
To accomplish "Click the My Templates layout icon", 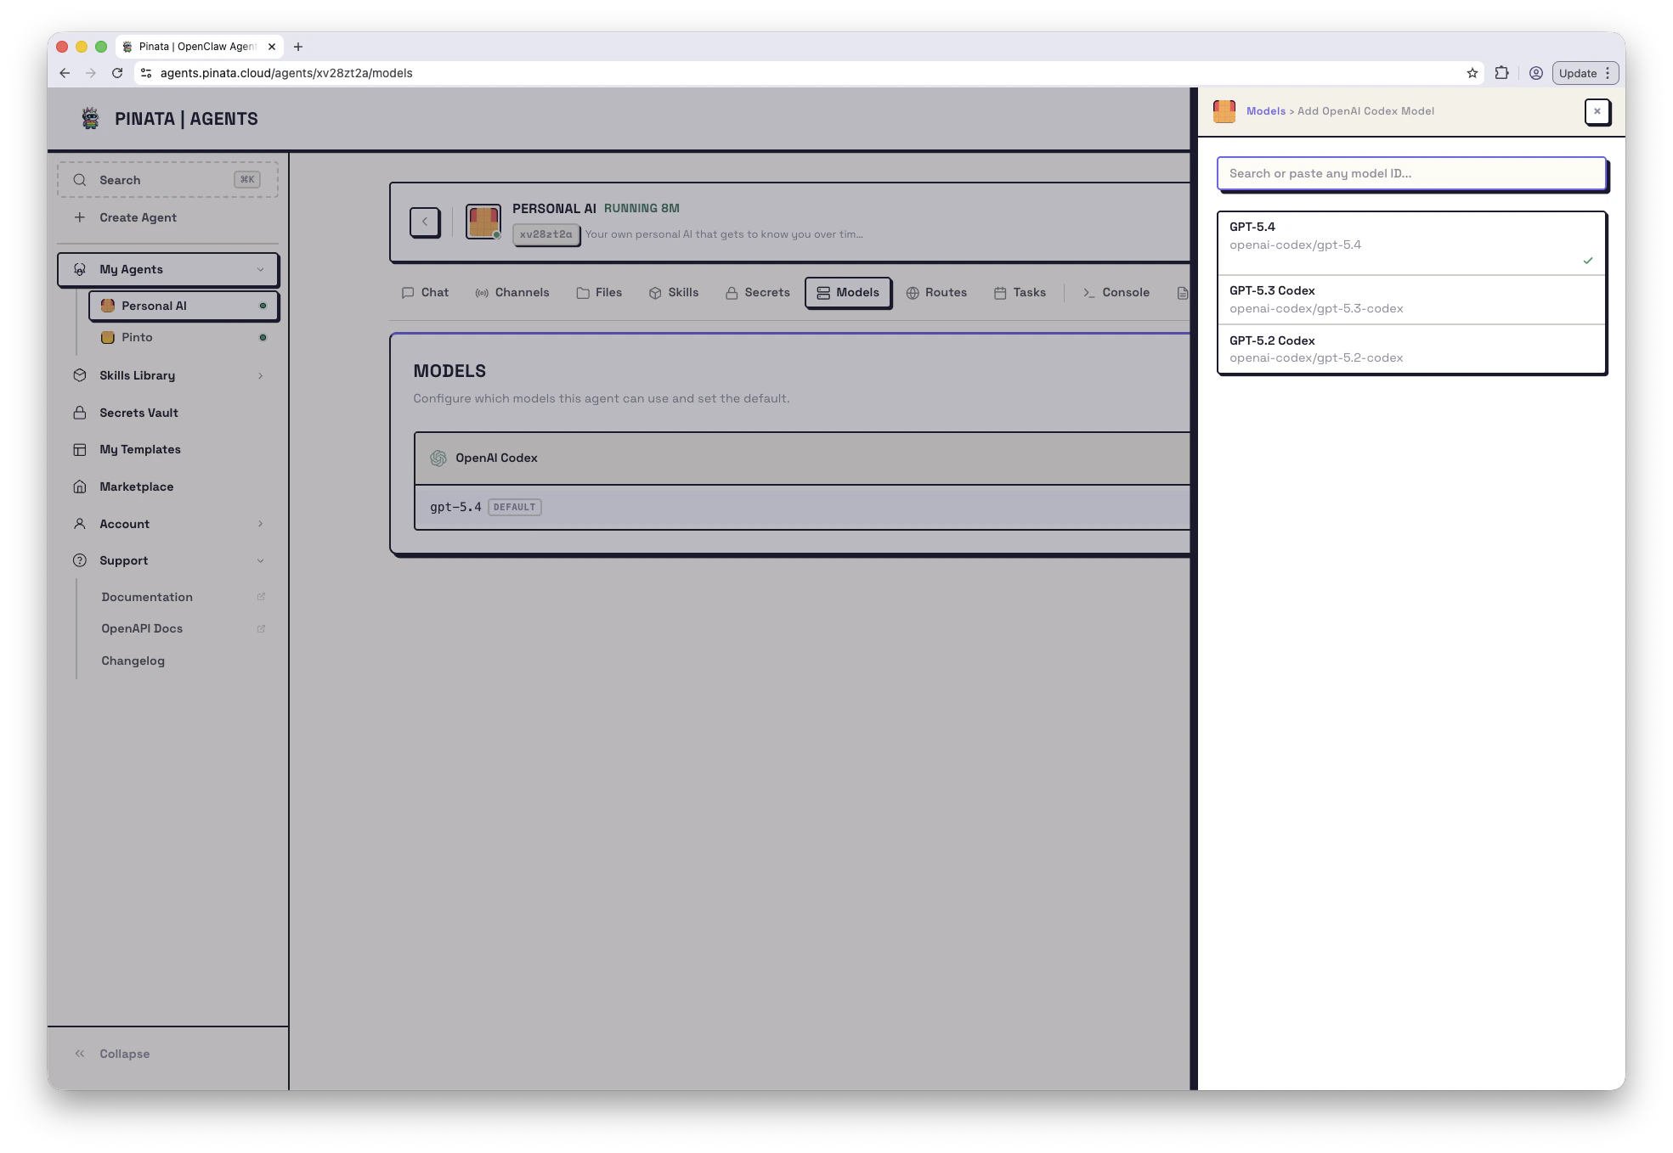I will point(80,449).
